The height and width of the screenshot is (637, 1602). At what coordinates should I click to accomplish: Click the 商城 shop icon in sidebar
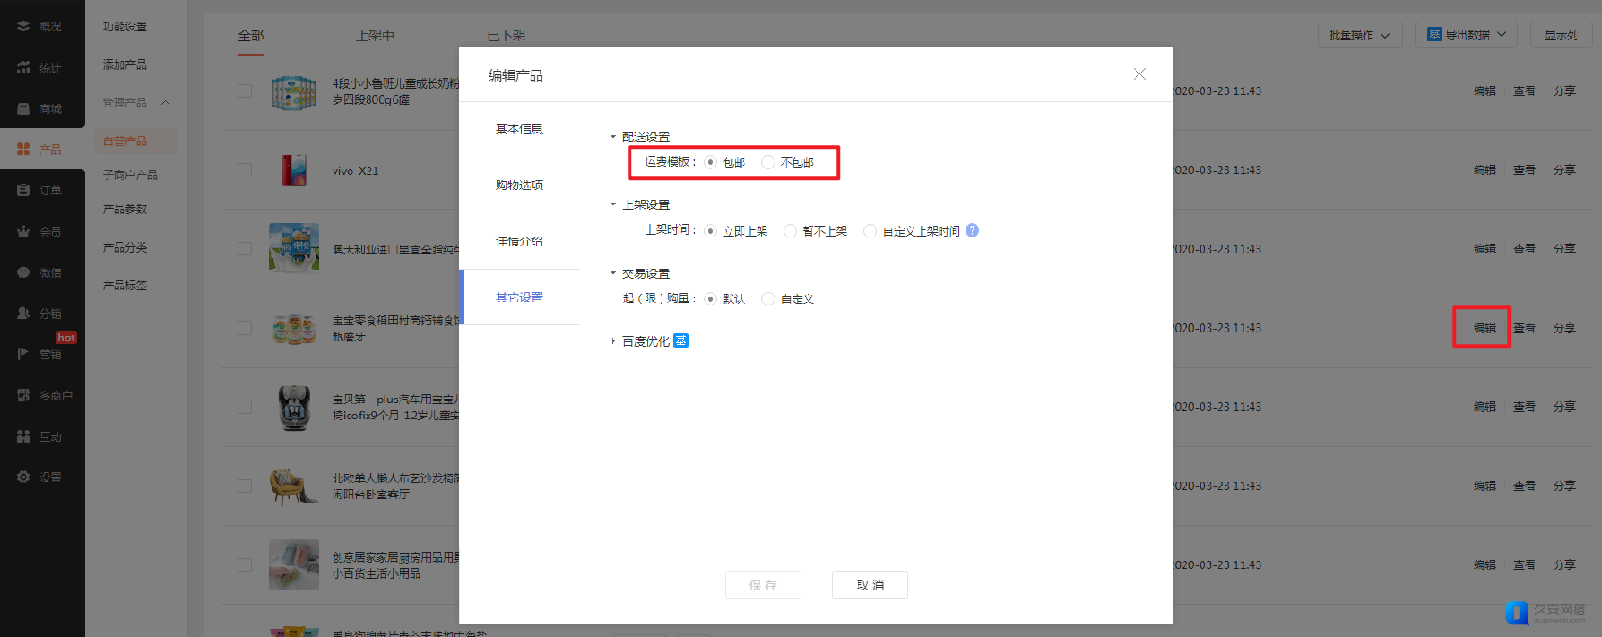pos(24,109)
